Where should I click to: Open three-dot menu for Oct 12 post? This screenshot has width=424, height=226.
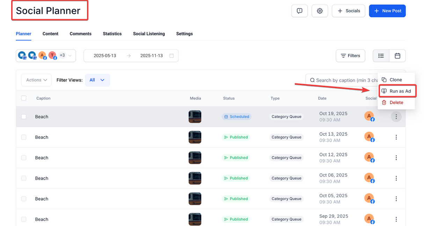point(396,158)
